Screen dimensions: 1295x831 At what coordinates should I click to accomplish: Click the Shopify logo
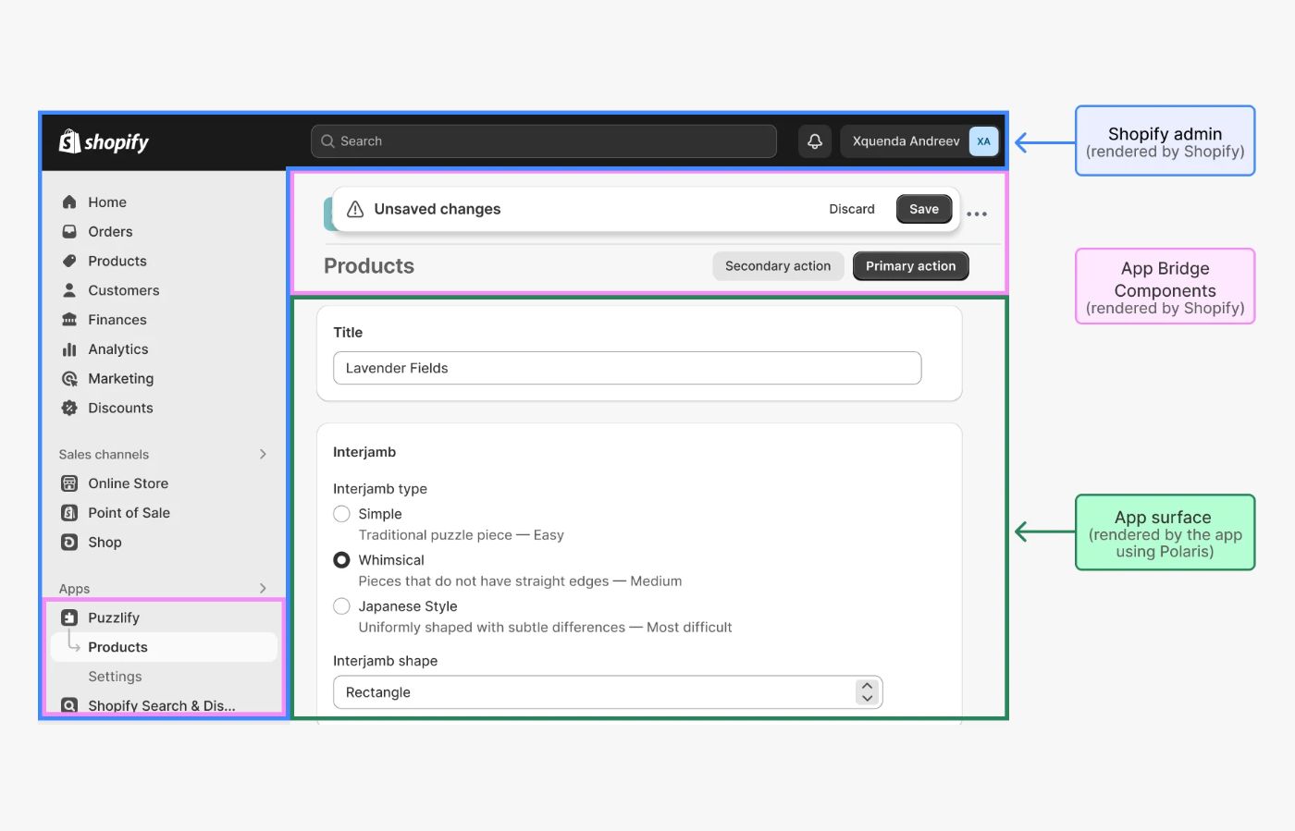102,141
